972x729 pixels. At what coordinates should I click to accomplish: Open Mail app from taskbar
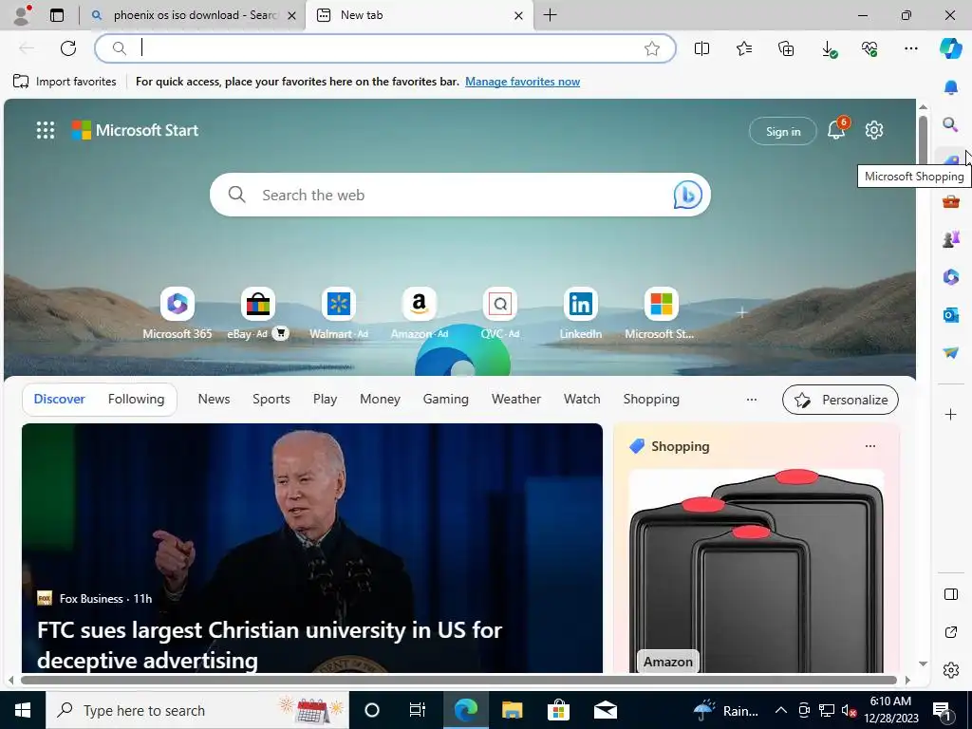(605, 710)
